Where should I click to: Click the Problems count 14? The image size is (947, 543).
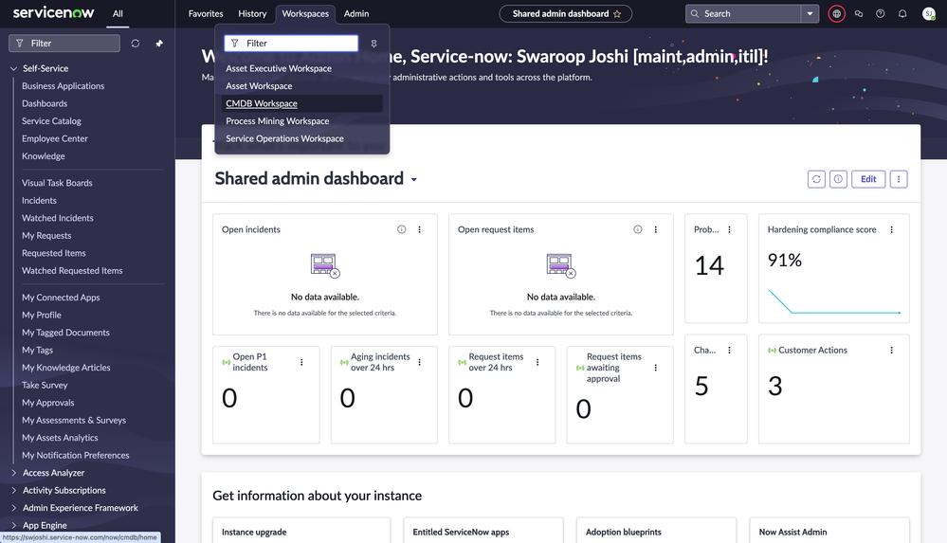point(709,265)
